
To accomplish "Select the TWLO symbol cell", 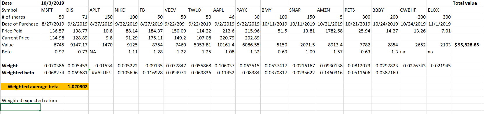I will pyautogui.click(x=199, y=10).
